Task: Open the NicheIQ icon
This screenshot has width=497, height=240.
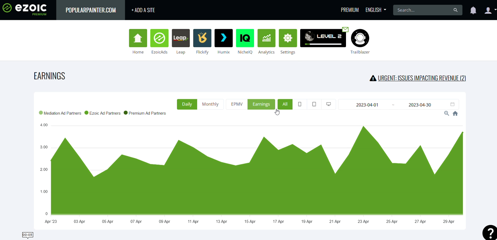Action: point(245,38)
